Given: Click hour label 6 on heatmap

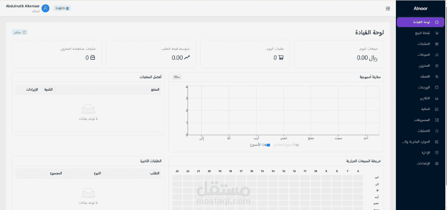Looking at the screenshot, I should click(x=358, y=171).
